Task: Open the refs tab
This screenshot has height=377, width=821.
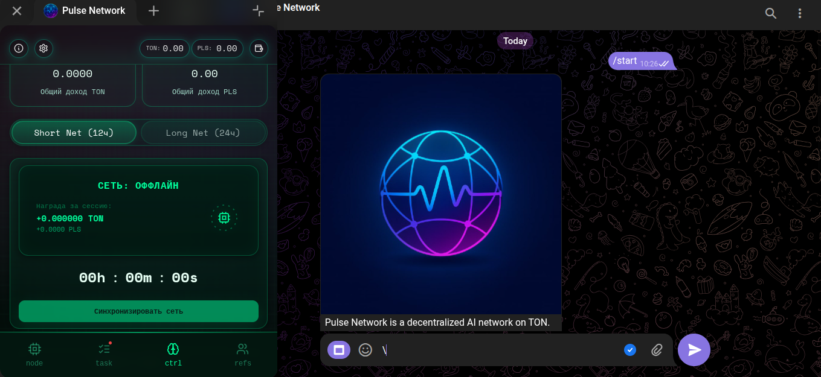Action: pyautogui.click(x=242, y=354)
